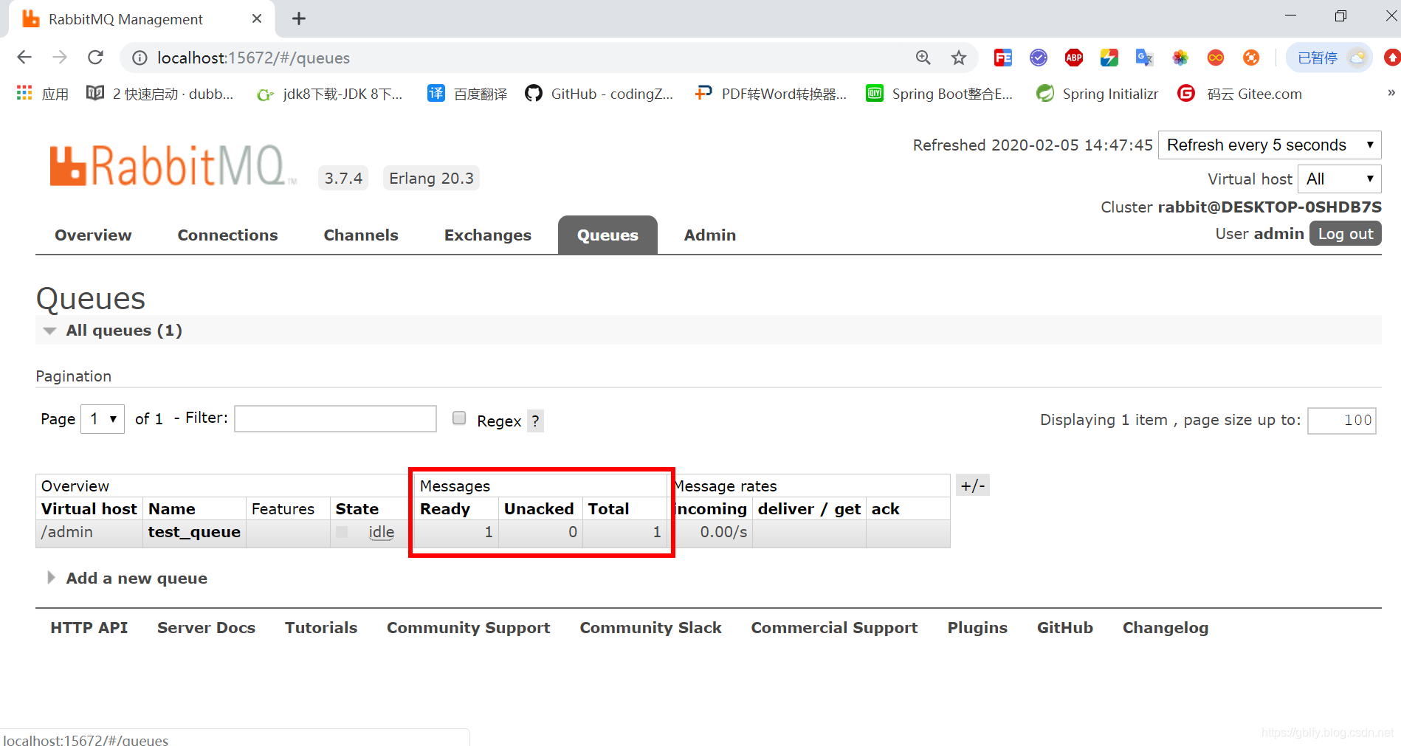Click the page size input field

[x=1341, y=421]
